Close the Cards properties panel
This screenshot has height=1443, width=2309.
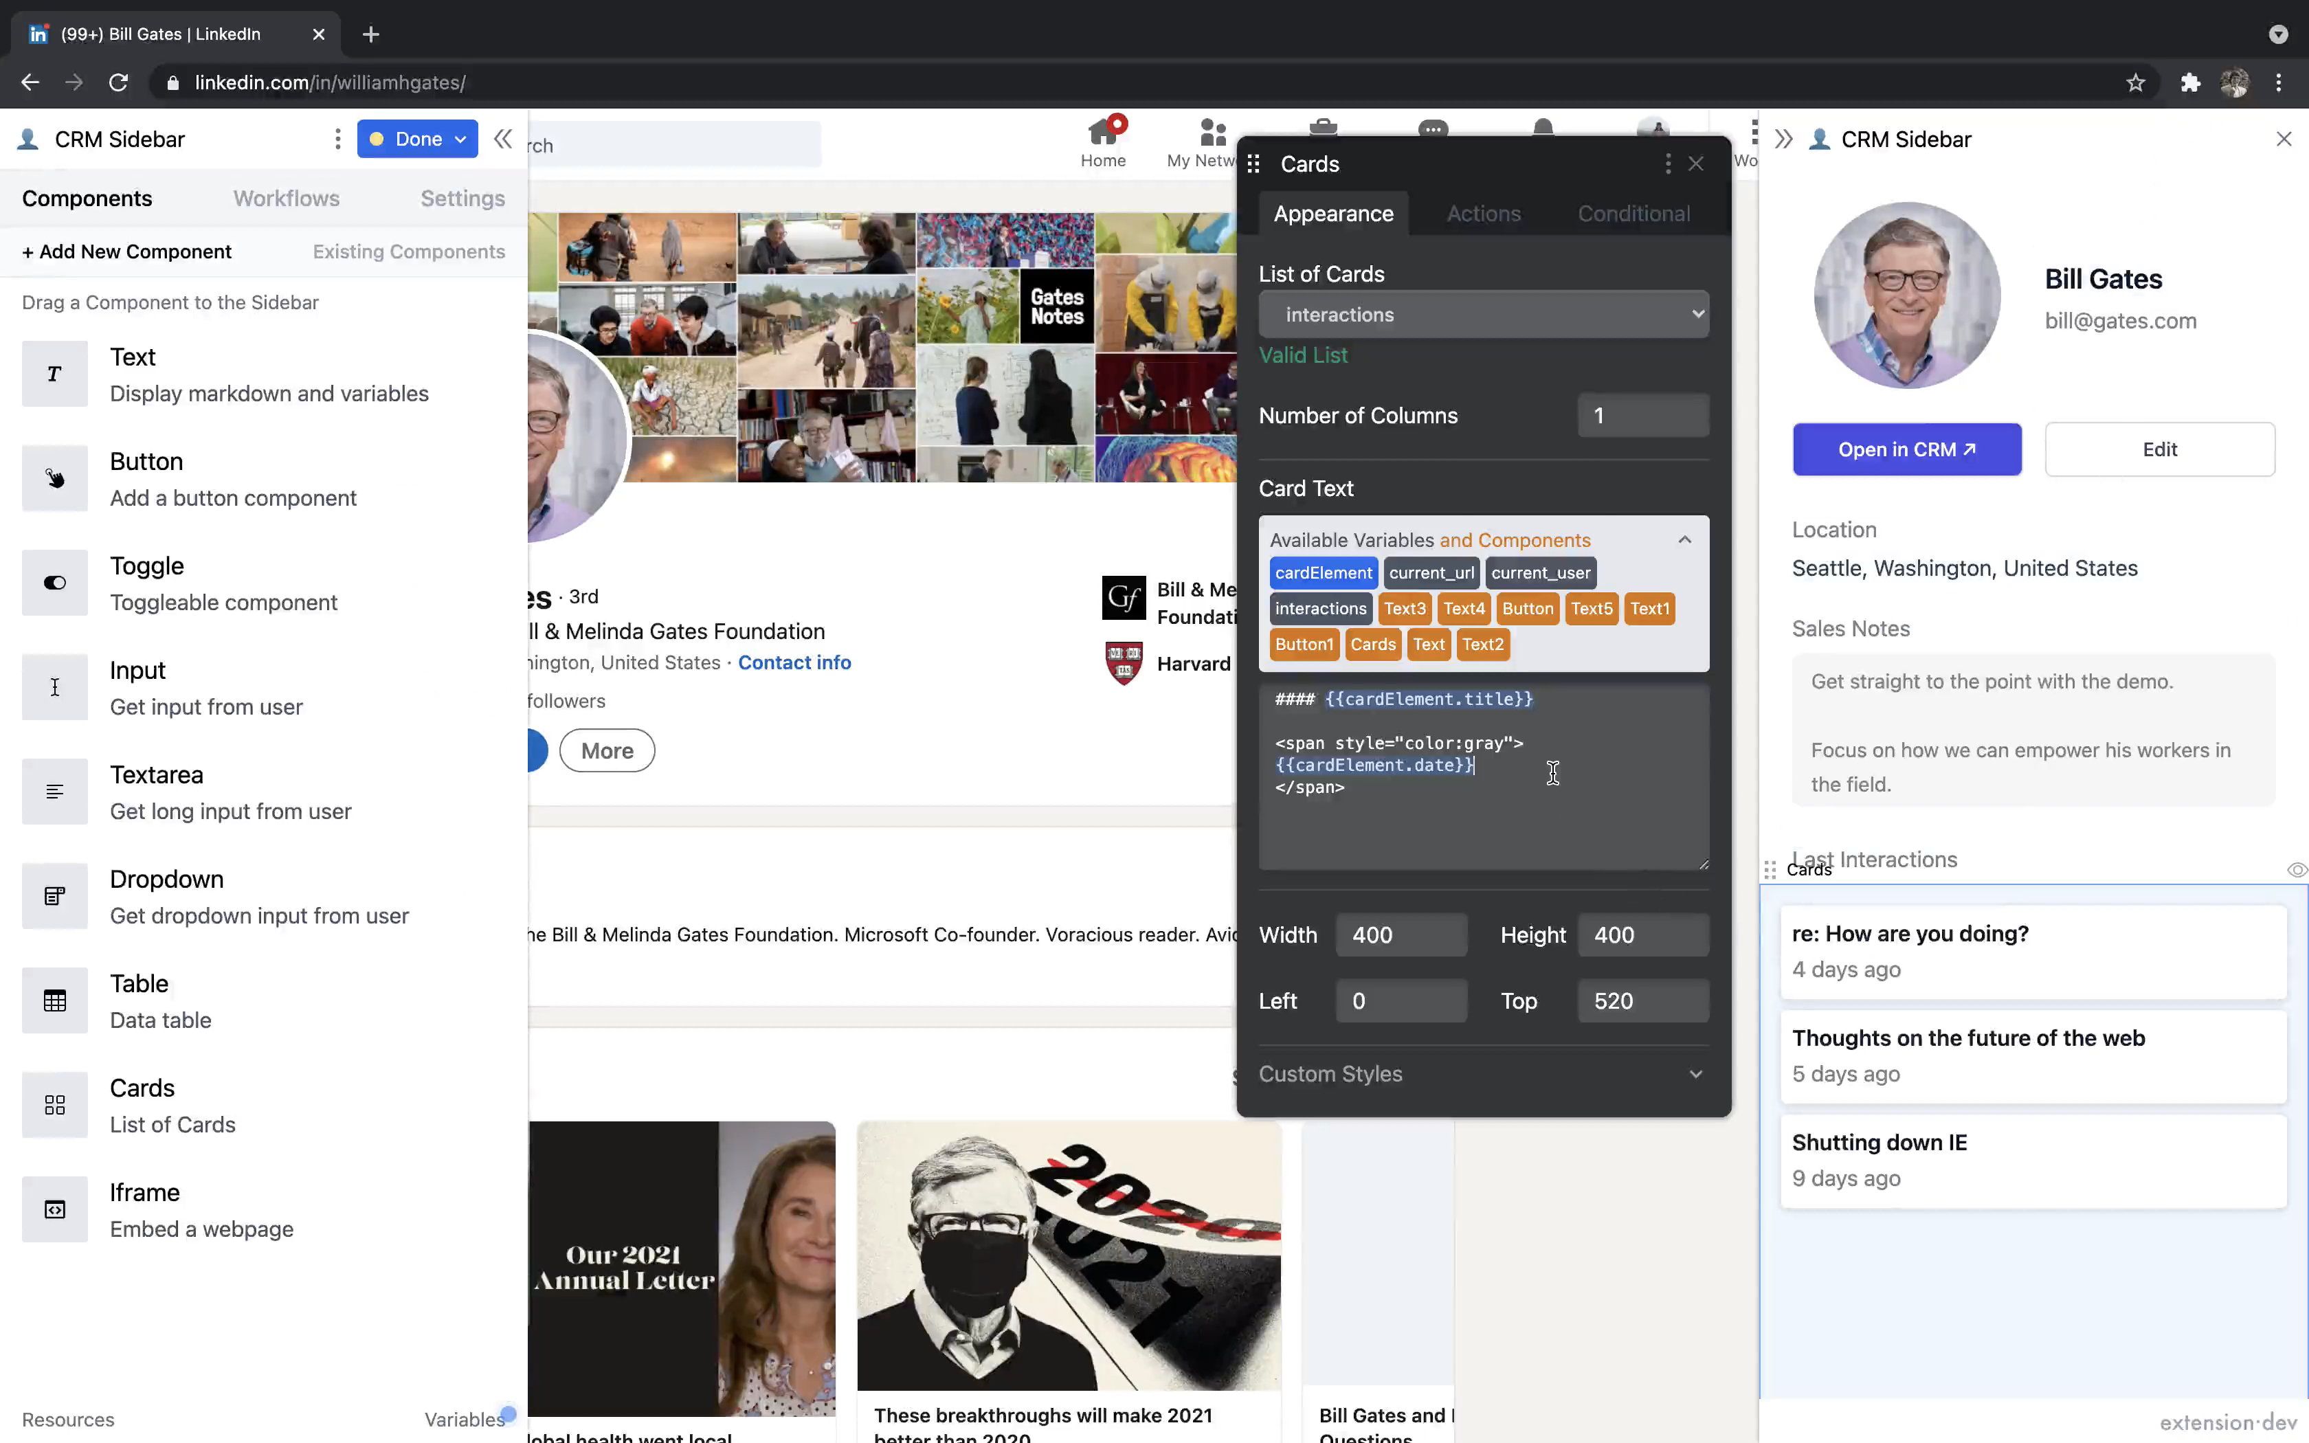click(x=1695, y=164)
